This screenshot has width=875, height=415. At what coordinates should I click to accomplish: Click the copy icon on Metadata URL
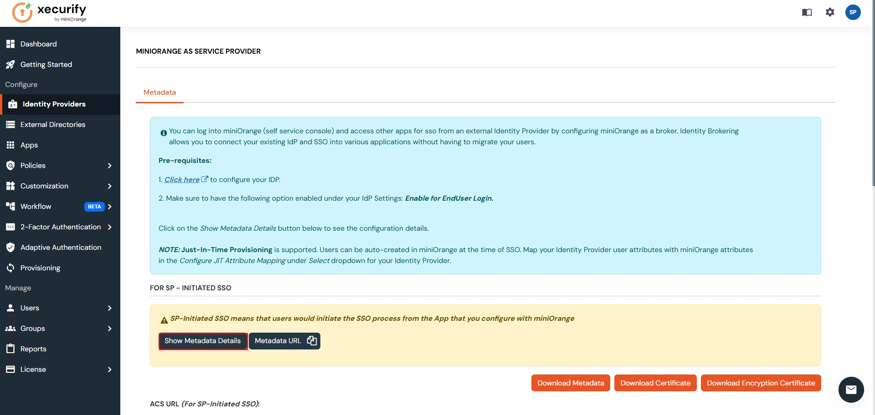click(x=312, y=341)
